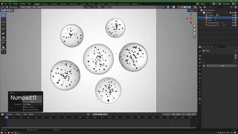
Task: Pick the Transform tool
Action: [3, 38]
